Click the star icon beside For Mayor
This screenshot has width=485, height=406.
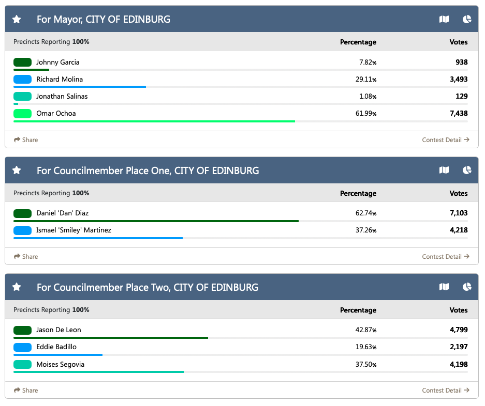coord(17,19)
